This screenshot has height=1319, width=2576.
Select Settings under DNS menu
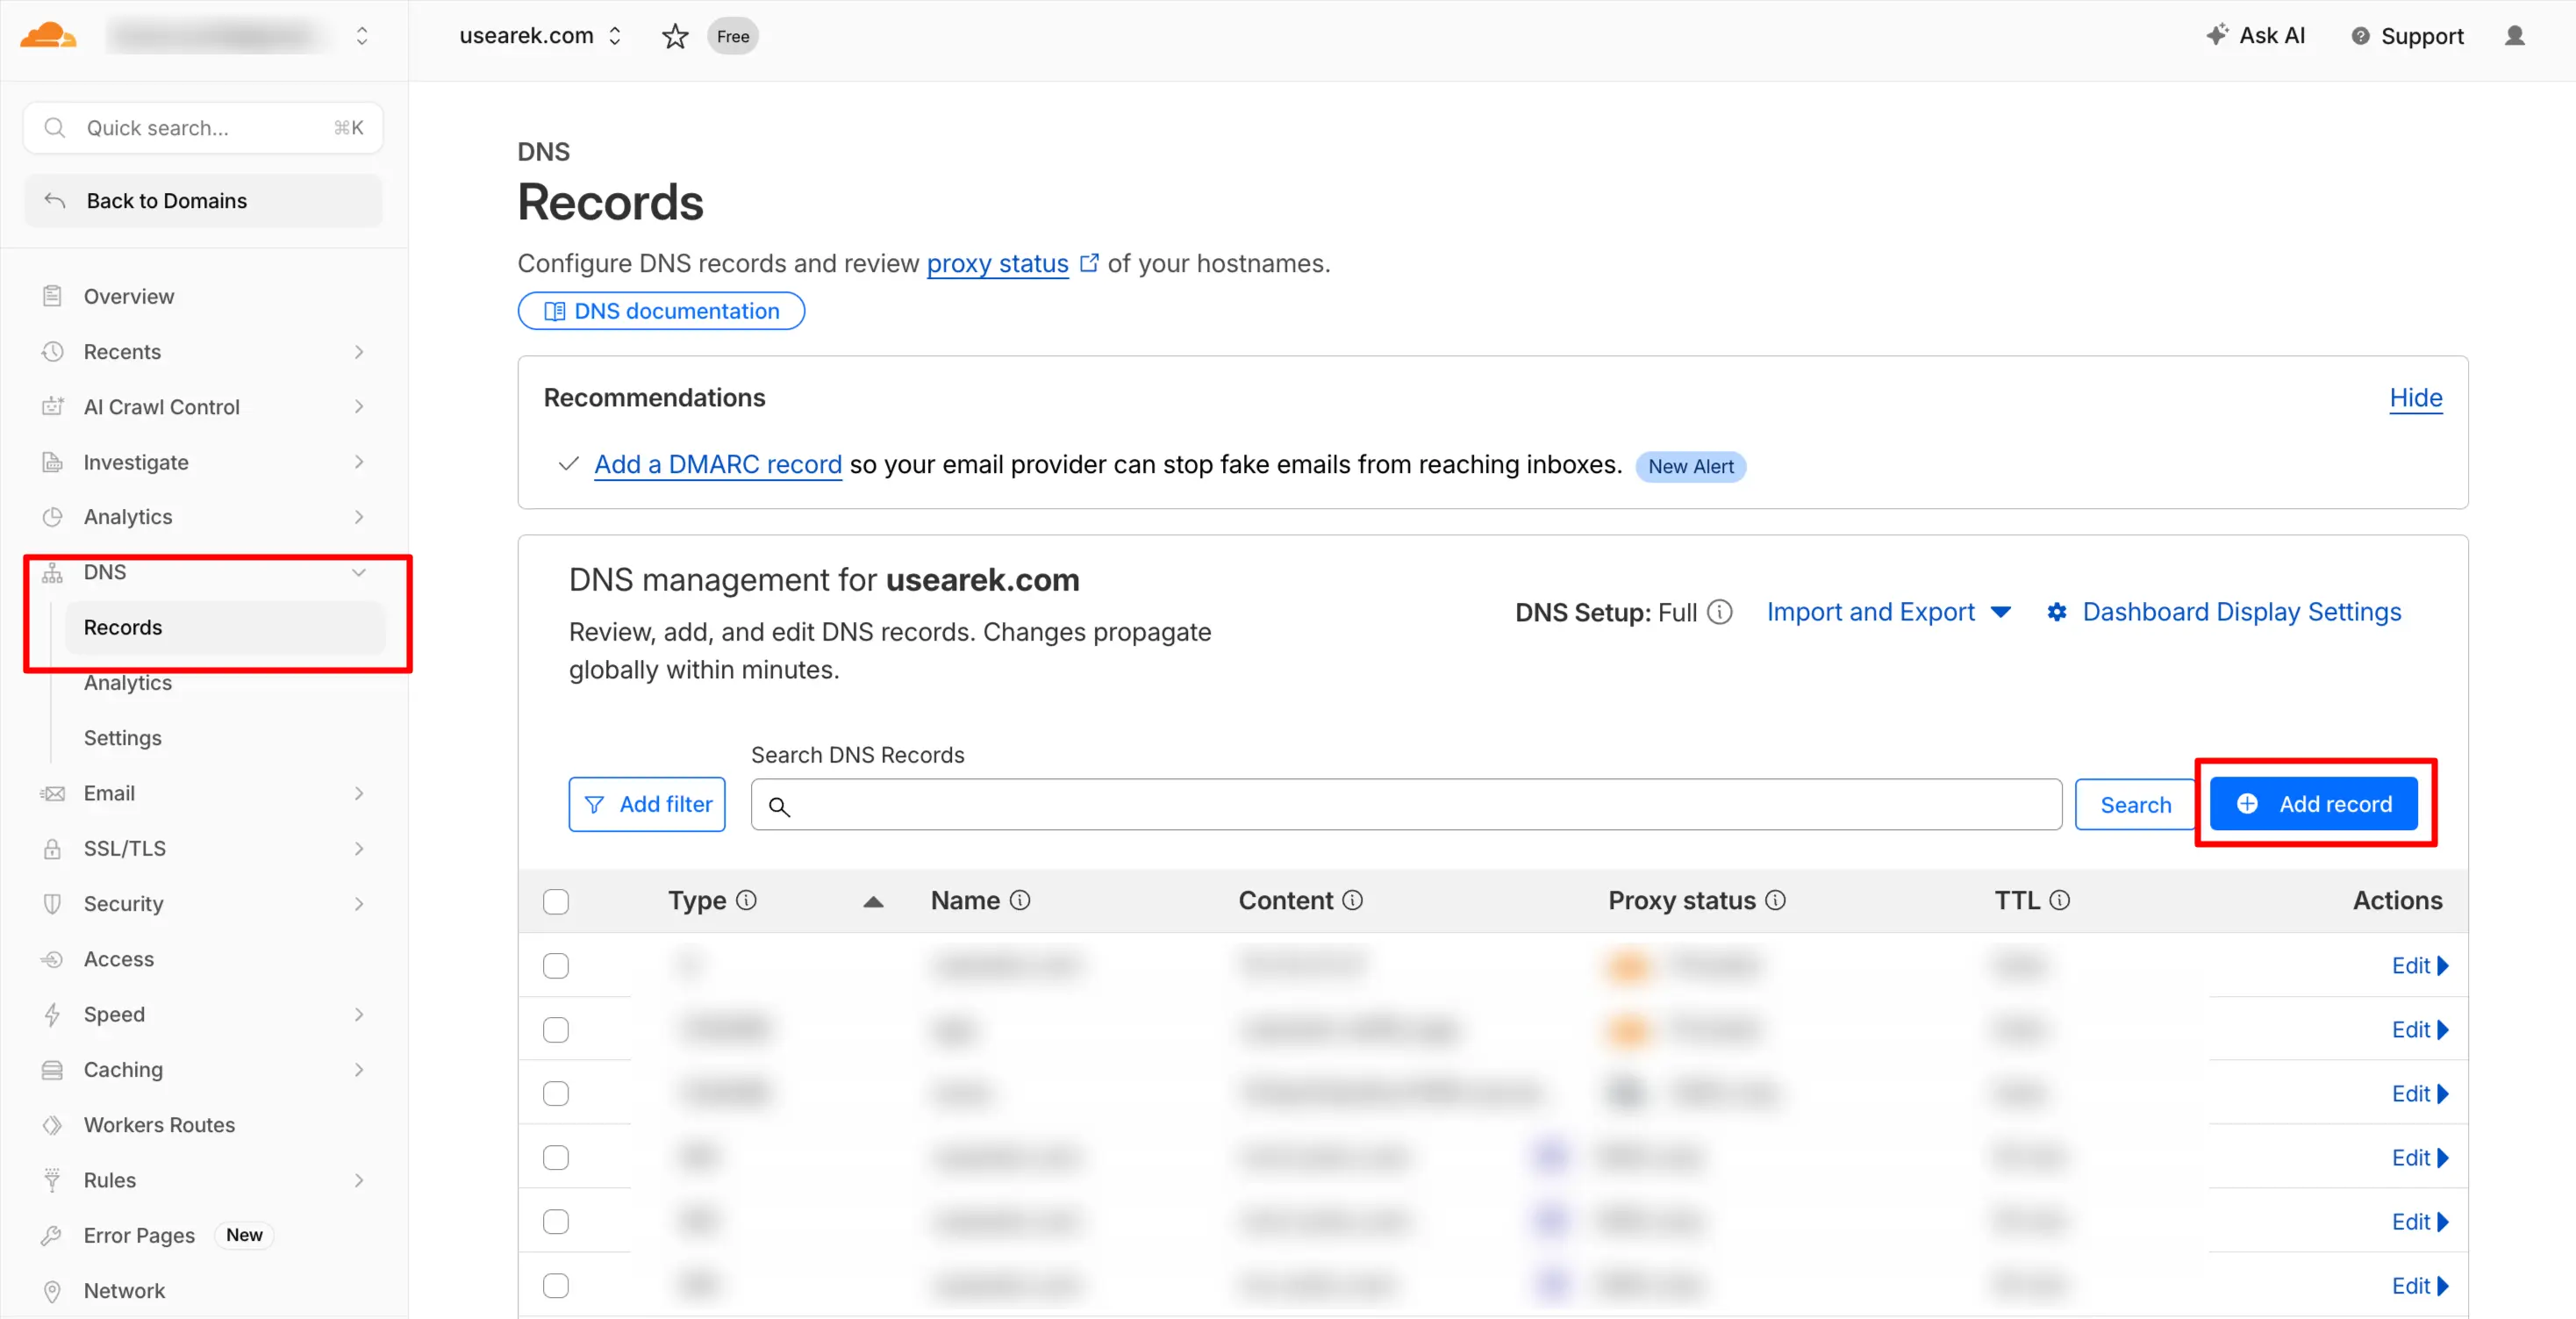pyautogui.click(x=123, y=737)
